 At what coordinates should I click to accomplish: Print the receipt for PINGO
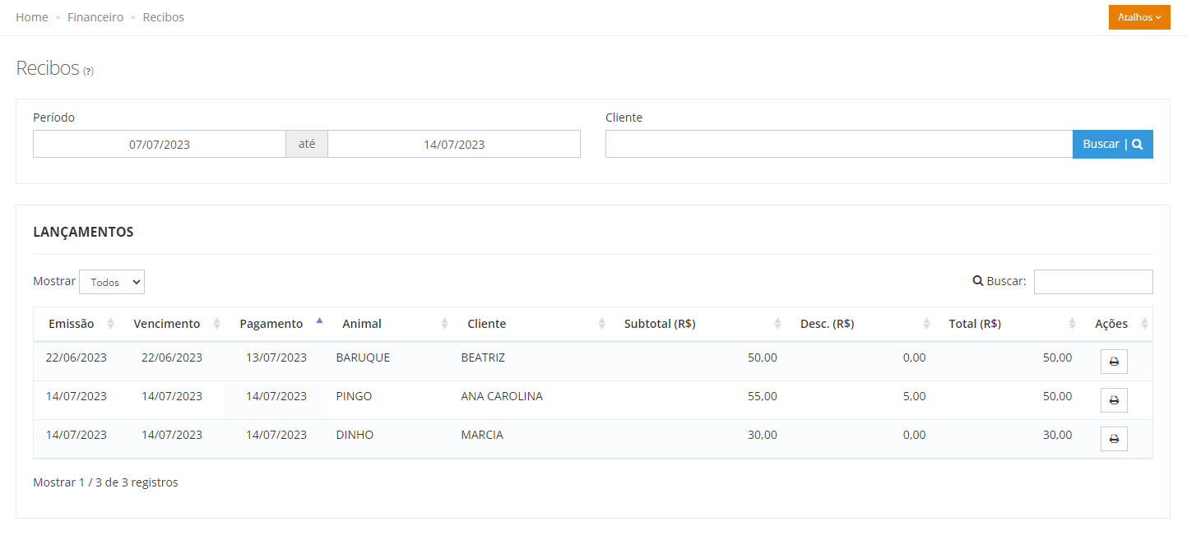1114,400
